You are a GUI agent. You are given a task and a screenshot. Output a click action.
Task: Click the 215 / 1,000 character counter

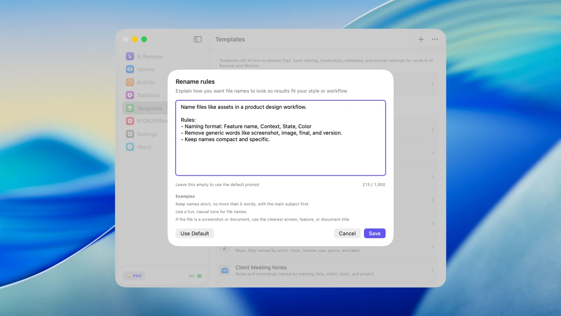pyautogui.click(x=374, y=185)
